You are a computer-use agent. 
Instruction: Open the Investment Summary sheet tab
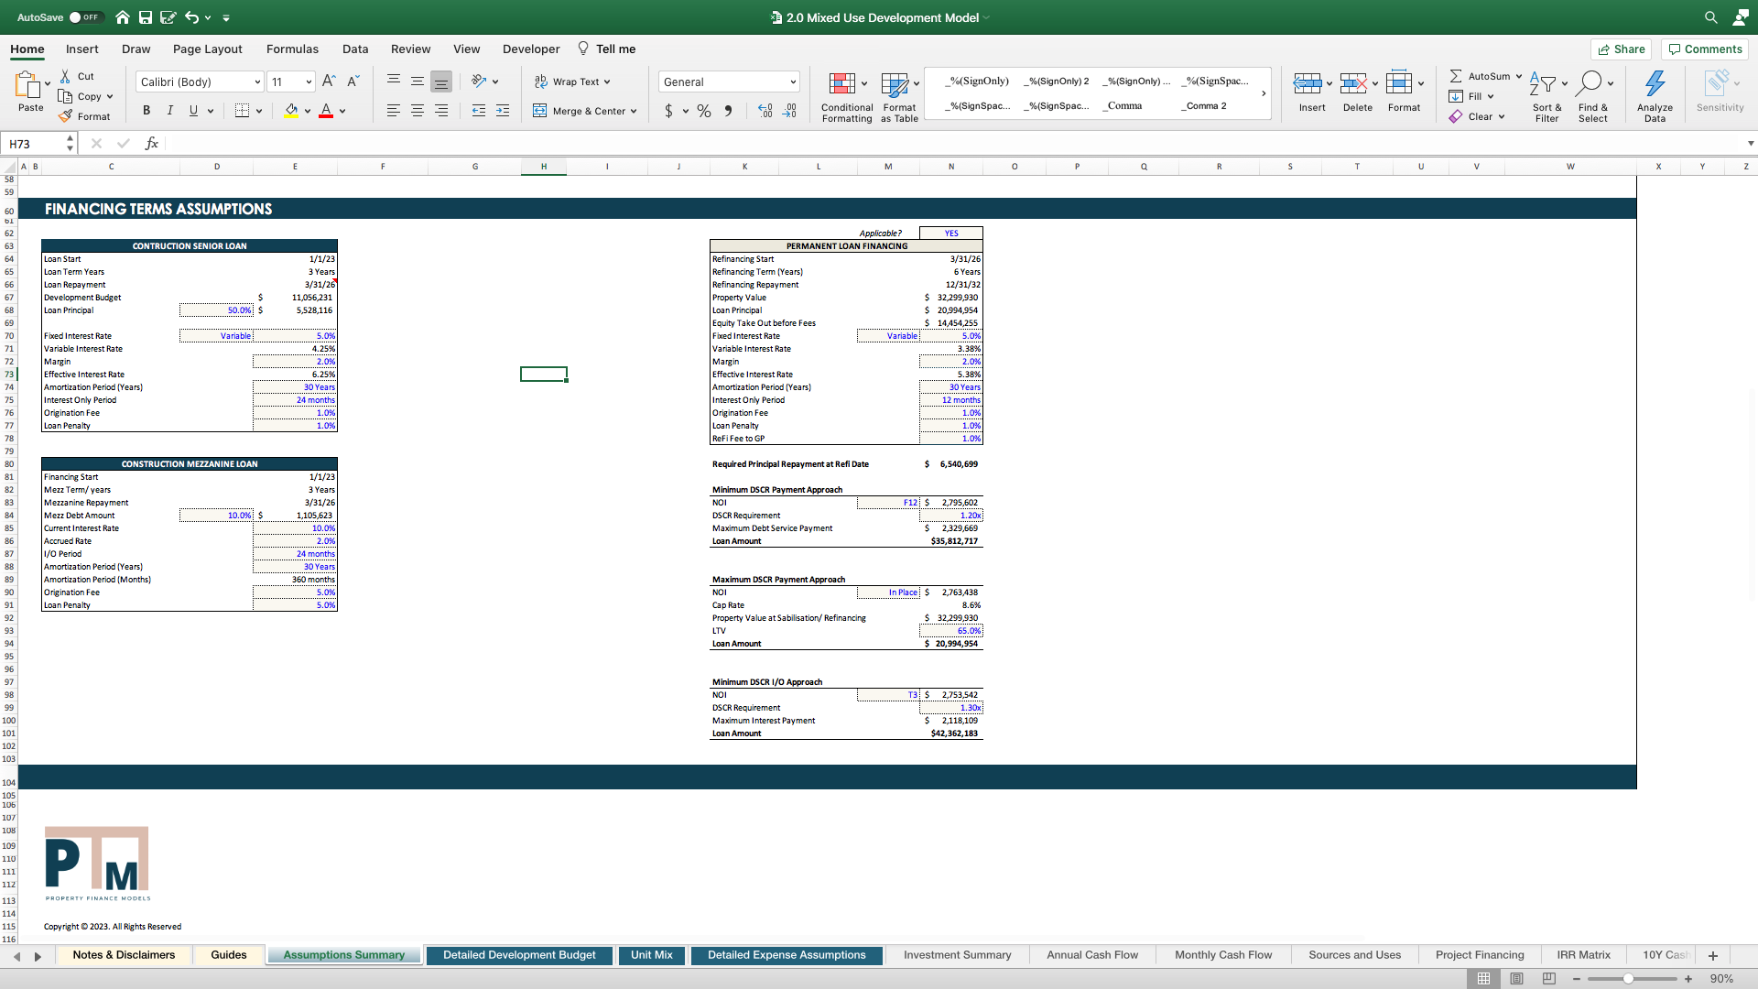point(958,955)
